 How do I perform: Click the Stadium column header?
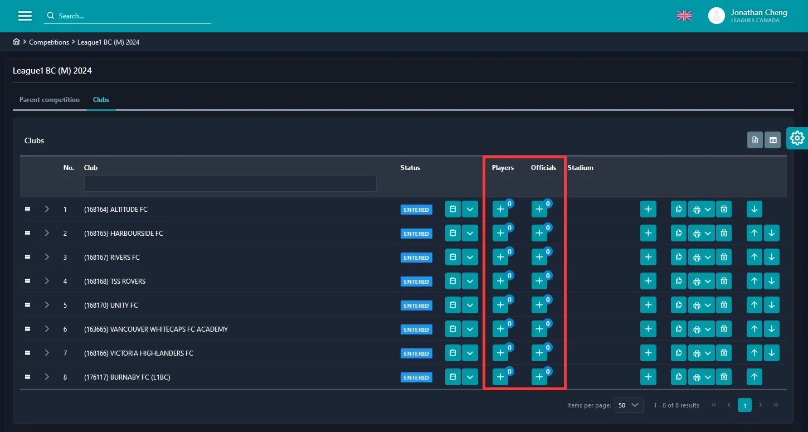click(x=580, y=167)
